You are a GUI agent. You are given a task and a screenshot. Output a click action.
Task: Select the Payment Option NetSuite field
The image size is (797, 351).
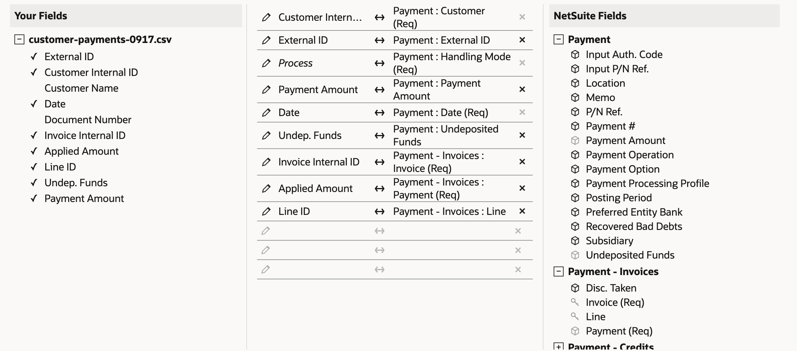623,169
